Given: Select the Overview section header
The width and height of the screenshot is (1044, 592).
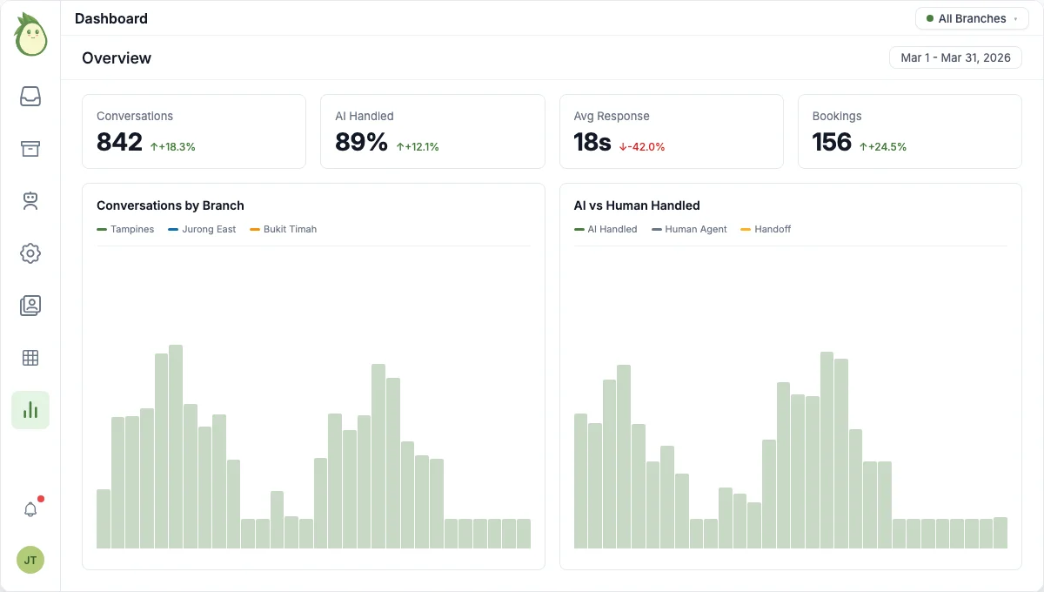Looking at the screenshot, I should [116, 58].
